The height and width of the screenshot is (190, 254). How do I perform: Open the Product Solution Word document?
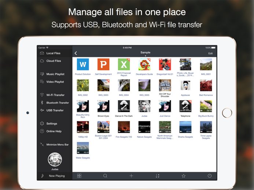(83, 64)
